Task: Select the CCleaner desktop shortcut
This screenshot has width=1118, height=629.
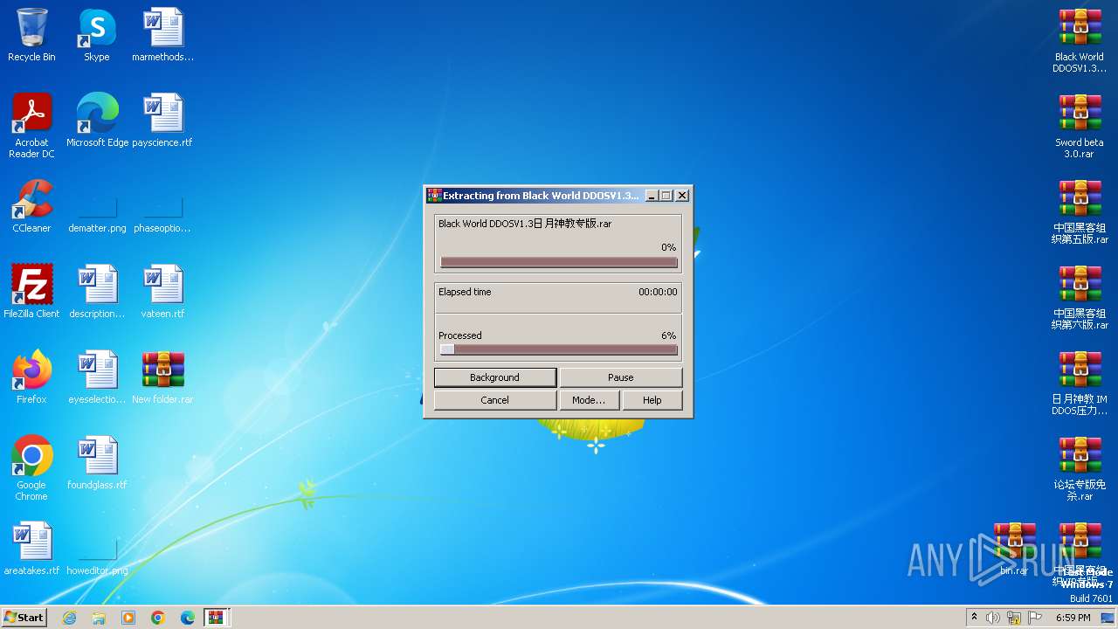Action: pos(31,206)
